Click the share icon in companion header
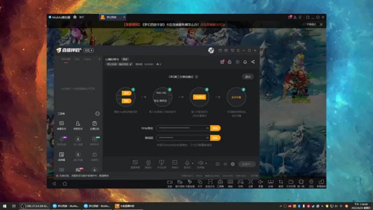Viewport: 373px width, 210px height. pos(253,62)
